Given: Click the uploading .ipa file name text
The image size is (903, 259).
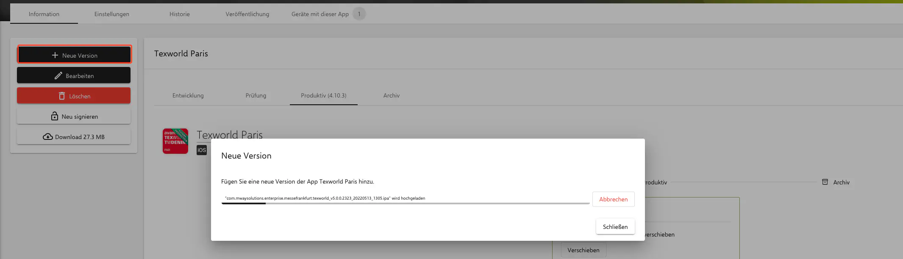Looking at the screenshot, I should (307, 198).
